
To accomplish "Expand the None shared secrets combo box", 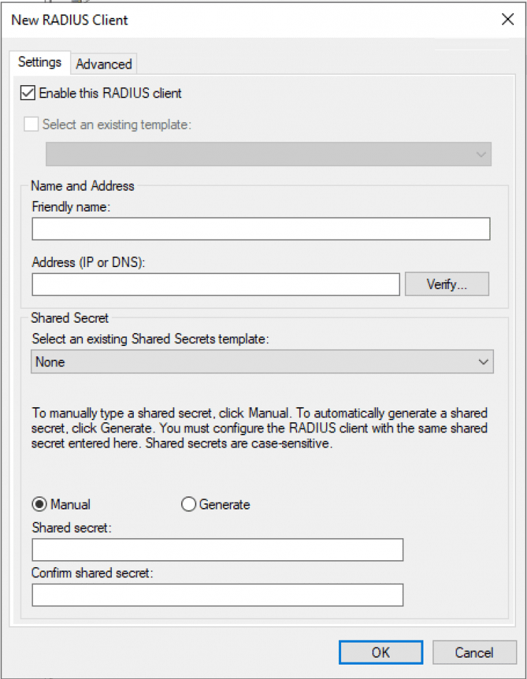I will click(261, 362).
